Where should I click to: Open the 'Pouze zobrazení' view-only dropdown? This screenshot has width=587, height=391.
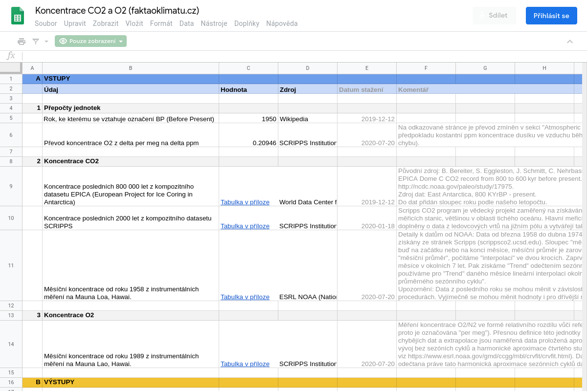click(x=90, y=41)
